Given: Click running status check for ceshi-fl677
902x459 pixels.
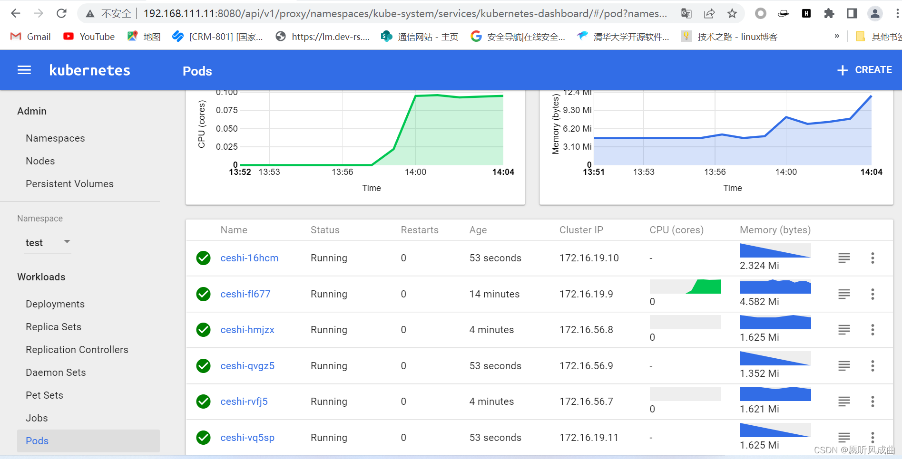Looking at the screenshot, I should click(204, 294).
